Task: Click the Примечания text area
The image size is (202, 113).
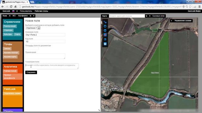Action: coord(45,56)
